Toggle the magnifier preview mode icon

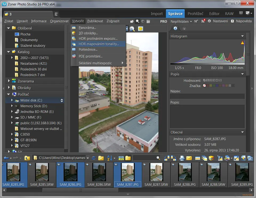pos(138,21)
